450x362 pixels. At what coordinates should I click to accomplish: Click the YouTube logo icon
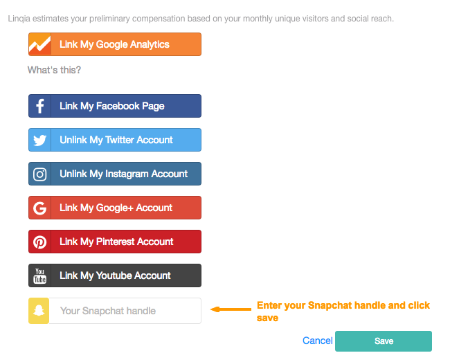(x=40, y=275)
